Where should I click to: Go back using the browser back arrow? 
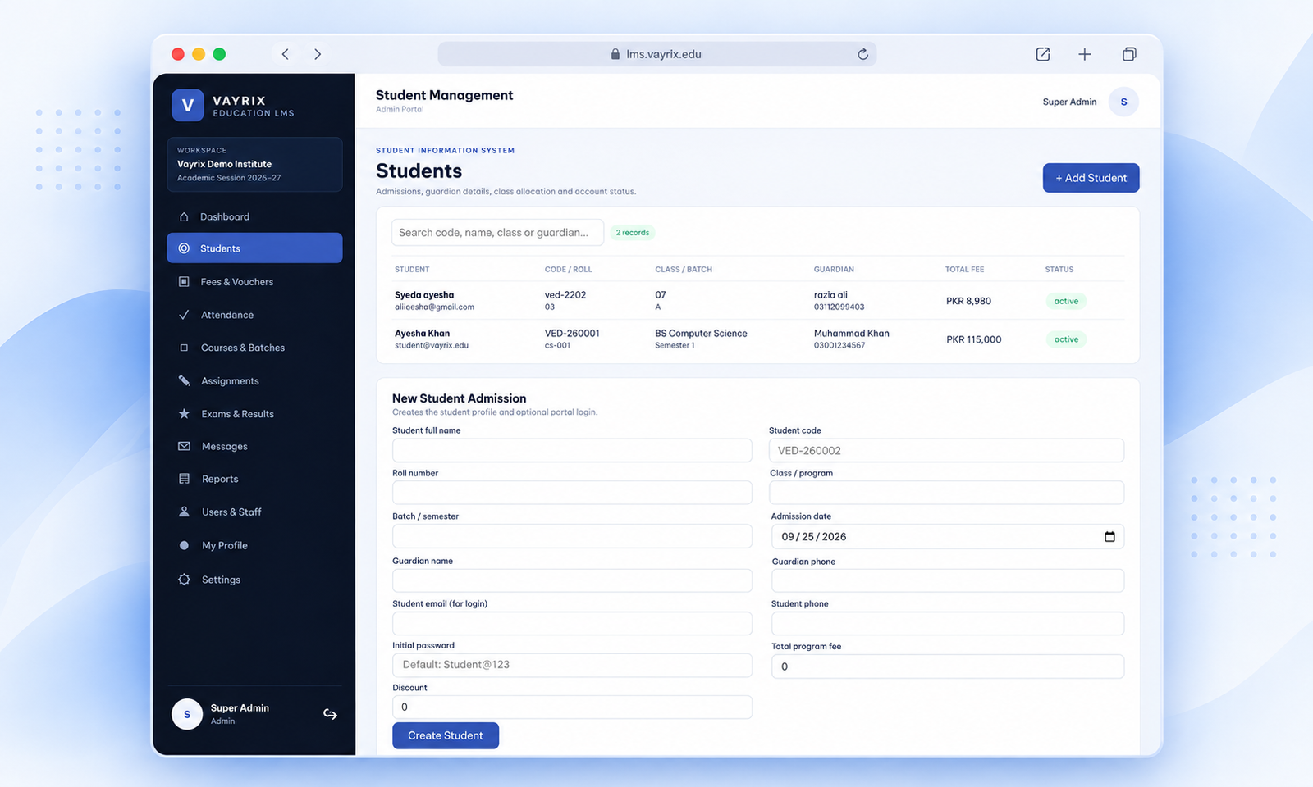(286, 54)
